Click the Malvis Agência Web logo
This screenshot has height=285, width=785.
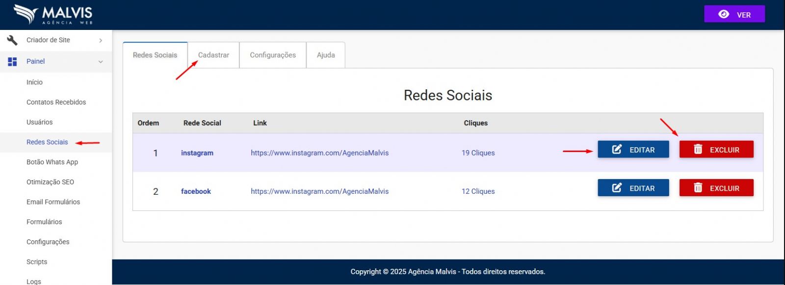(x=53, y=15)
